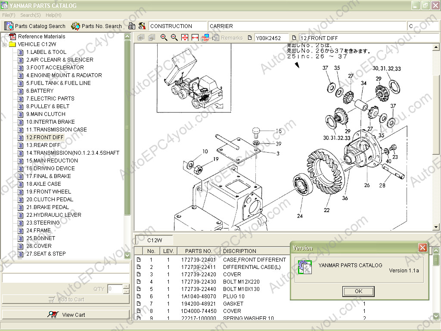Image resolution: width=441 pixels, height=331 pixels.
Task: Select 9.MAIN CLUTCH document icon
Action: click(x=20, y=114)
